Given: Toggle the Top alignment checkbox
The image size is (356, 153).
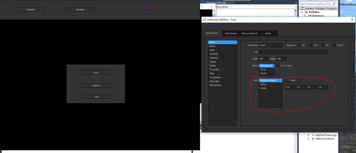Looking at the screenshot, I should (323, 45).
